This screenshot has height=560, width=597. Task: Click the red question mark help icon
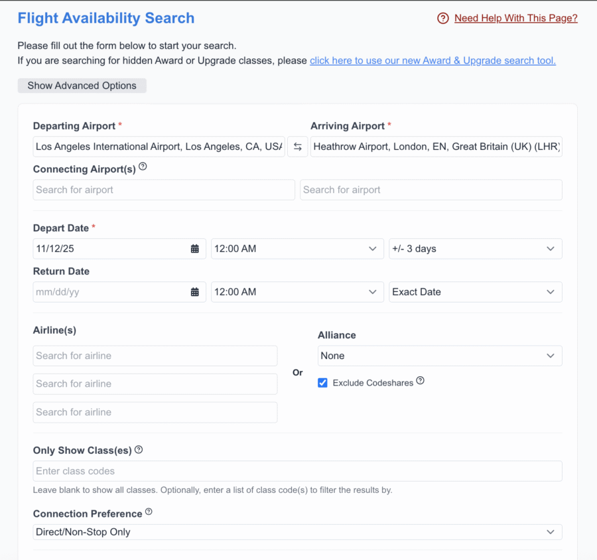[x=442, y=18]
